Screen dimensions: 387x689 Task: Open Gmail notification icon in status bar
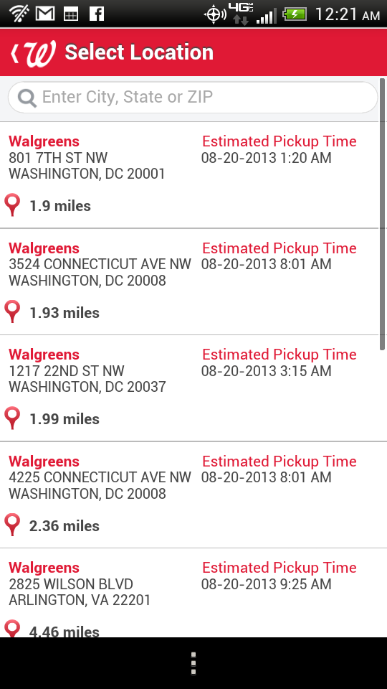point(45,14)
